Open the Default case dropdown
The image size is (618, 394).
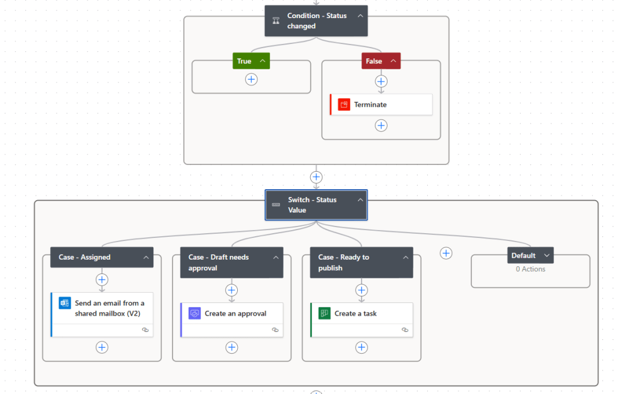[x=547, y=255]
